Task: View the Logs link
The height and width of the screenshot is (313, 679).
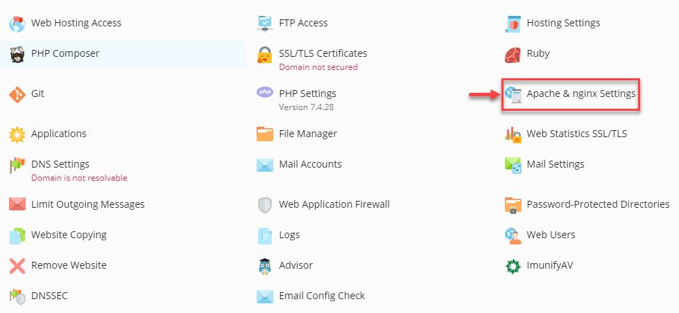Action: [289, 235]
